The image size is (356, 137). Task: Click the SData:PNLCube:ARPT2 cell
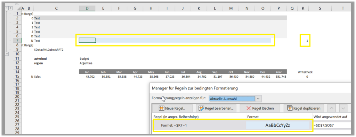(49, 50)
